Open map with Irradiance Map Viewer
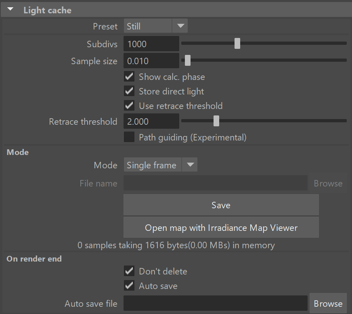This screenshot has height=314, width=352. tap(221, 227)
